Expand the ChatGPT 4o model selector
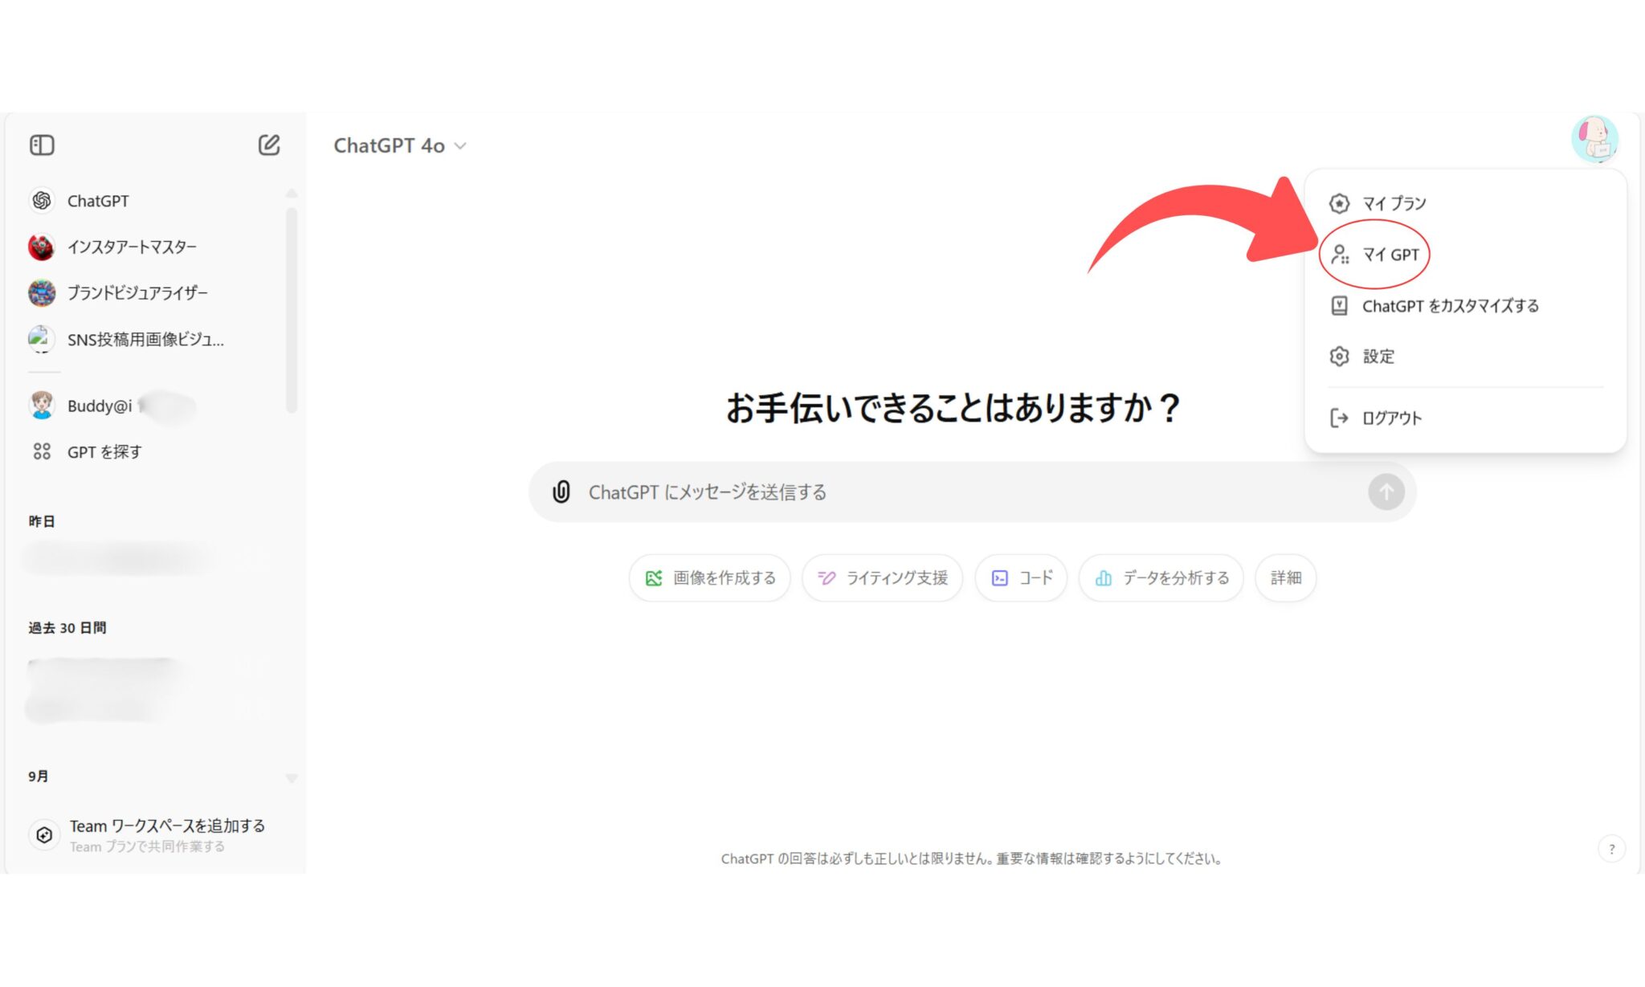This screenshot has height=987, width=1645. (400, 145)
